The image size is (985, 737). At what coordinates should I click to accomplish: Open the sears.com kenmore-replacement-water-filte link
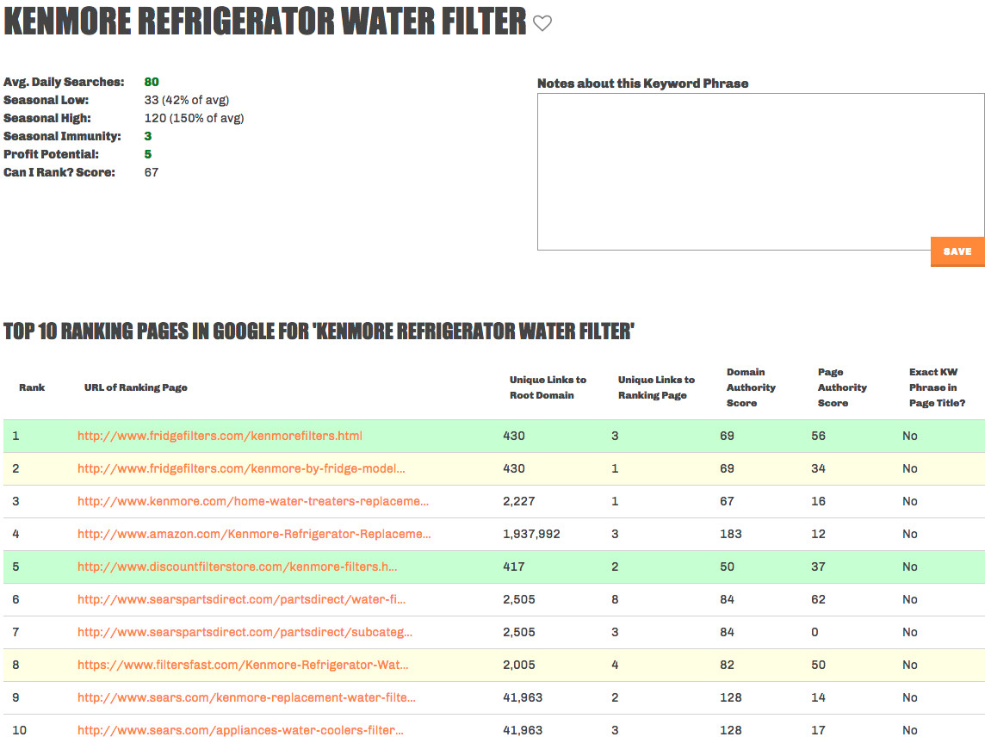(x=246, y=697)
